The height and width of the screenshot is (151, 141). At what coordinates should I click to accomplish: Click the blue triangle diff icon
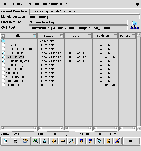45,141
